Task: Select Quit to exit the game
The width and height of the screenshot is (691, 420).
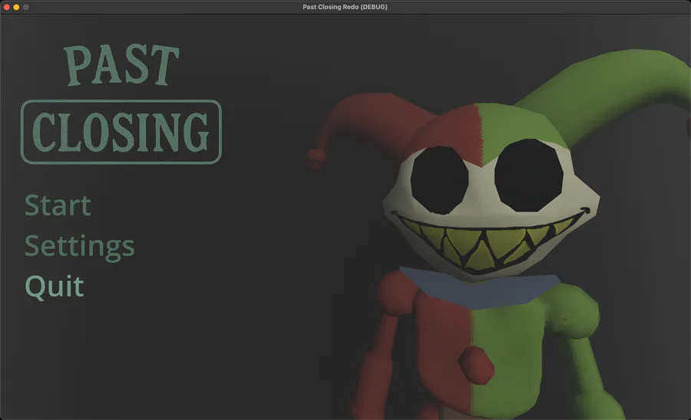Action: click(x=55, y=287)
